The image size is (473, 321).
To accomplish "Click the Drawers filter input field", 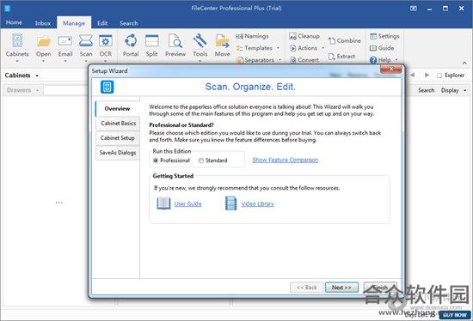I will 65,90.
